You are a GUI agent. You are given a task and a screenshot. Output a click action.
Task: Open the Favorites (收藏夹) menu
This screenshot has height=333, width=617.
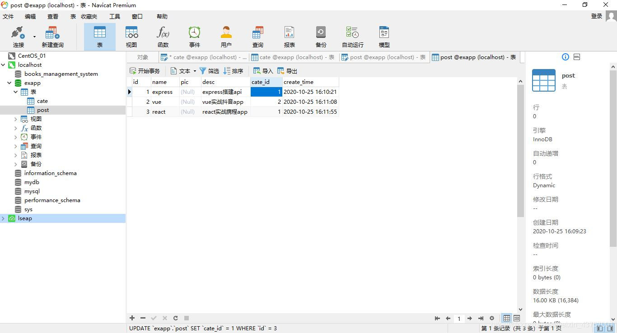tap(89, 16)
